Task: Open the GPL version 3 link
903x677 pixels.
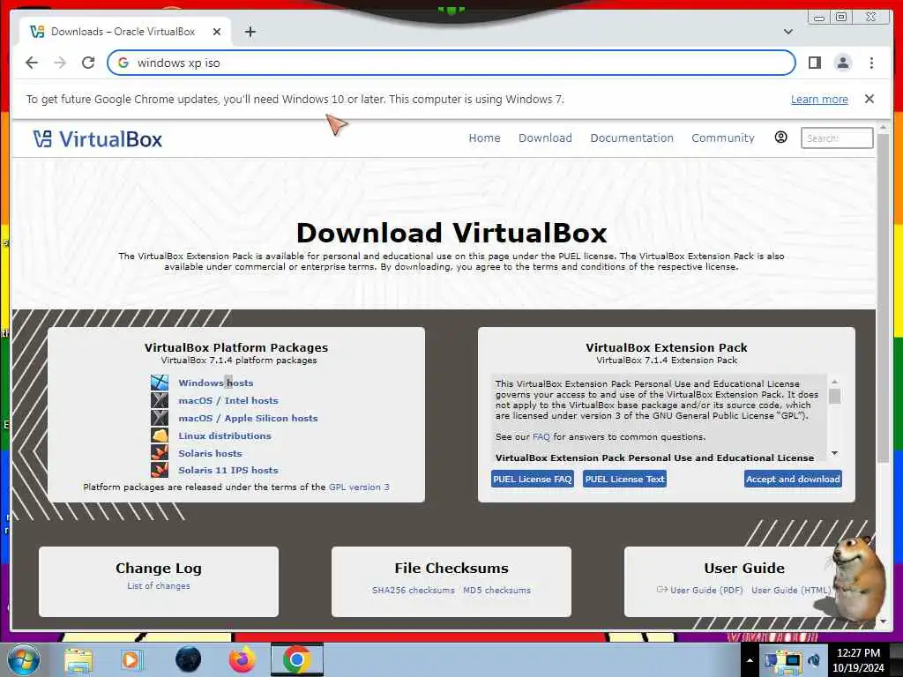Action: [x=359, y=487]
